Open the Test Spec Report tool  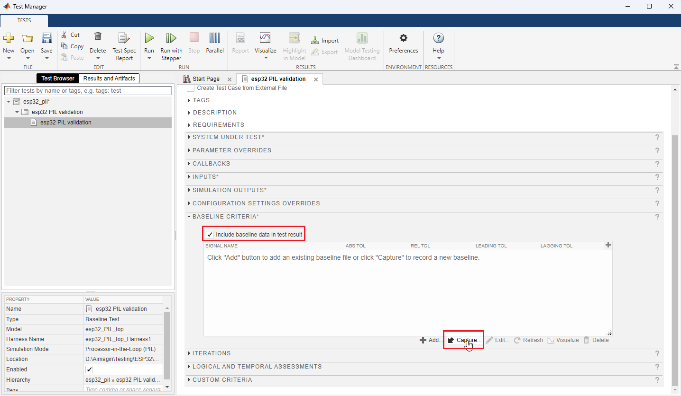(x=124, y=46)
